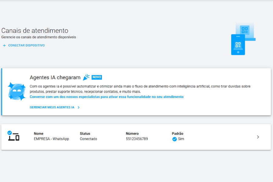The height and width of the screenshot is (182, 273).
Task: Expand the EMPRESA - WhatsApp channel details chevron
Action: point(258,137)
